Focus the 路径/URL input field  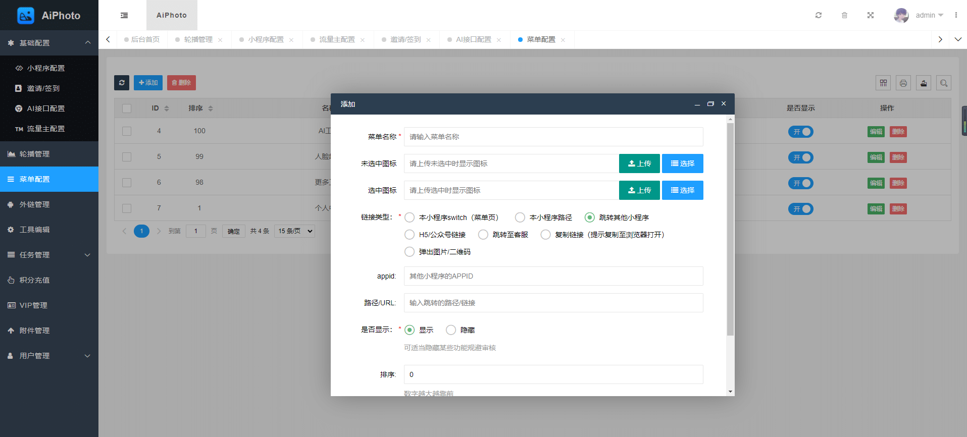pos(553,303)
